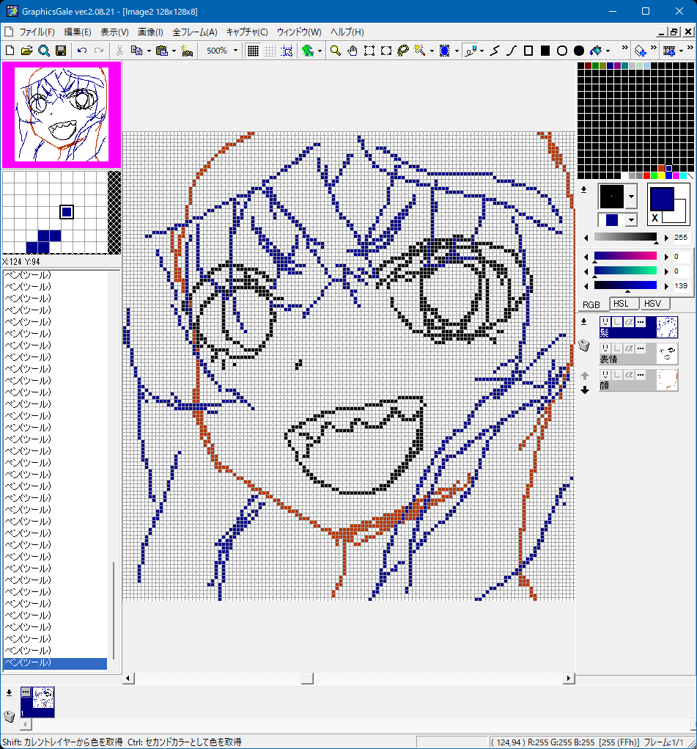Image resolution: width=697 pixels, height=749 pixels.
Task: Click the Save floppy disk icon
Action: [61, 51]
